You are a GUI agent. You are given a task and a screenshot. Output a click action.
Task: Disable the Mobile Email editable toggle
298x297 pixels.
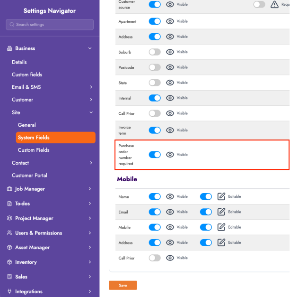(206, 212)
